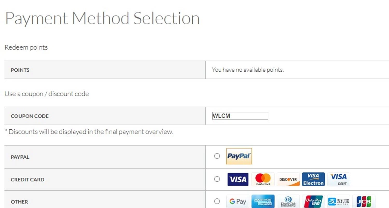Click the Discover card logo
This screenshot has width=389, height=208.
(288, 179)
